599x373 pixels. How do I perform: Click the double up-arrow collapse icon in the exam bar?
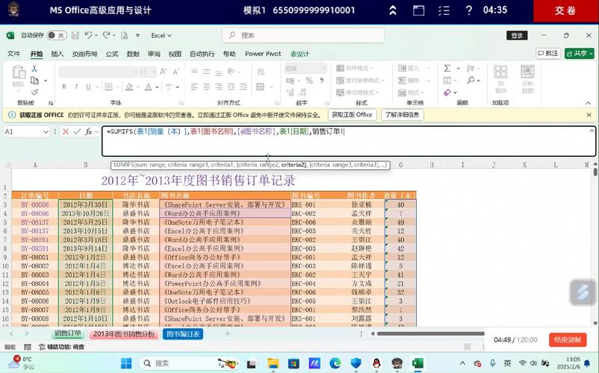pos(392,10)
